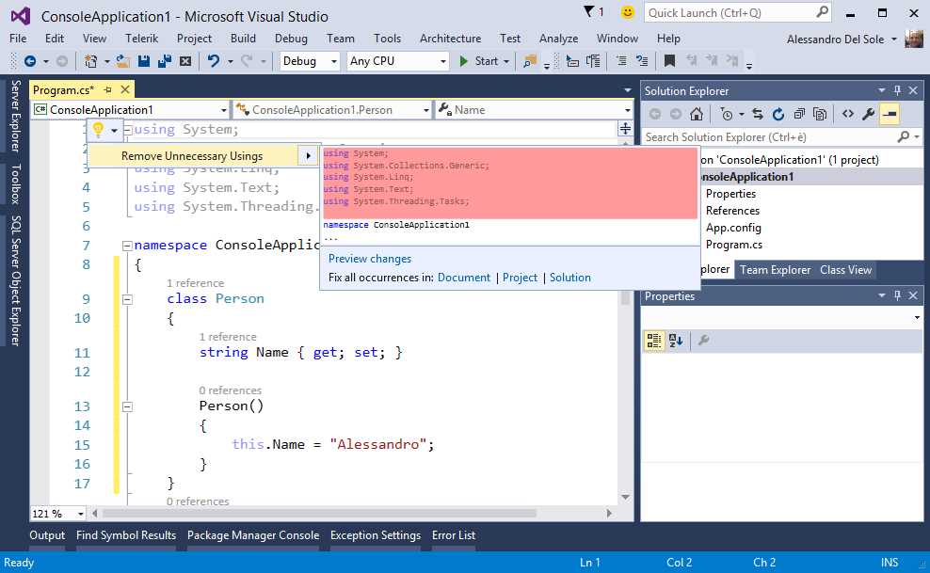The width and height of the screenshot is (930, 573).
Task: Switch Properties panel to Categorized view
Action: 654,342
